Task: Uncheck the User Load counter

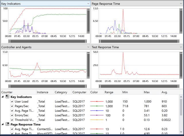Action: (x=12, y=101)
